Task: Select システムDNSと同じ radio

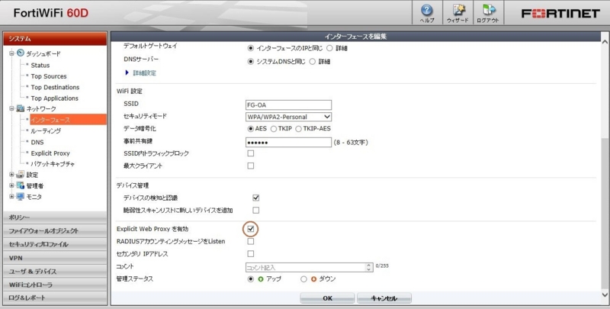Action: [251, 62]
